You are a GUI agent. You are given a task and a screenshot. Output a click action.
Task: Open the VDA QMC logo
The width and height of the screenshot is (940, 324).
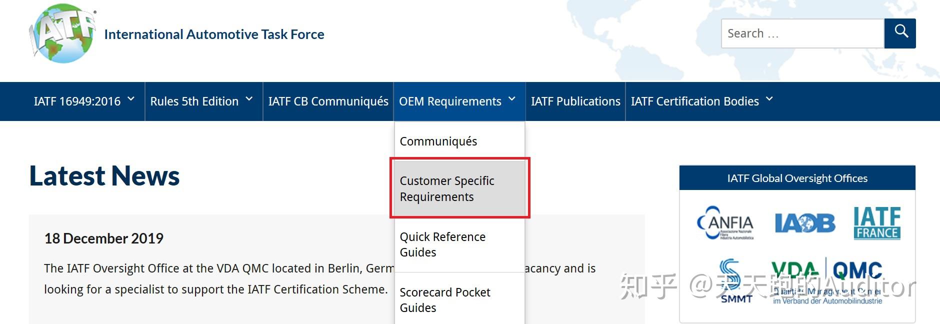[826, 280]
